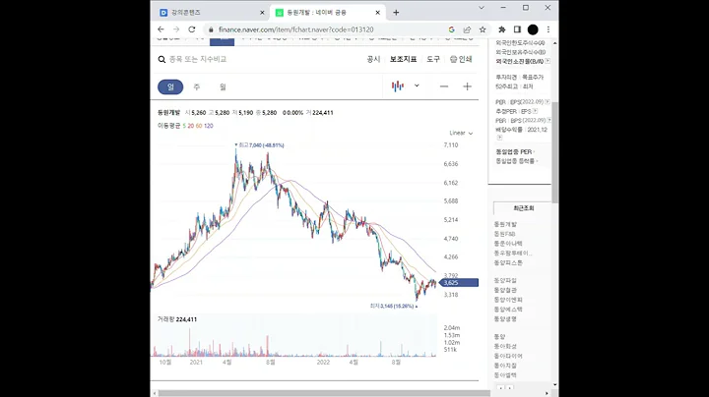
Task: Click the Google icon in address bar
Action: point(451,29)
